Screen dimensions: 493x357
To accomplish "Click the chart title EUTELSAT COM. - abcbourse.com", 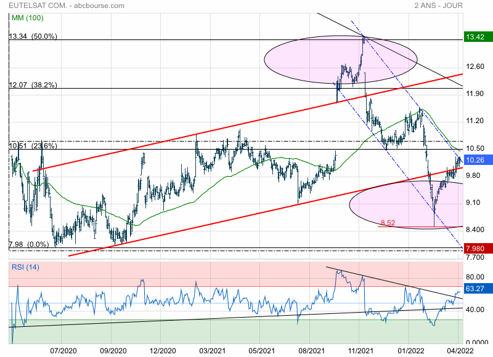I will pyautogui.click(x=67, y=6).
